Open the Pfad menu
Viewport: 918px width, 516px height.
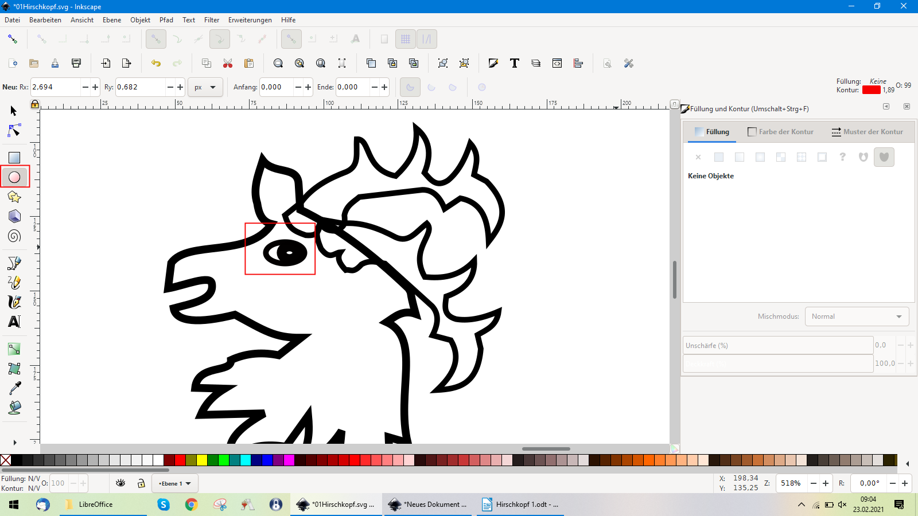(x=166, y=19)
